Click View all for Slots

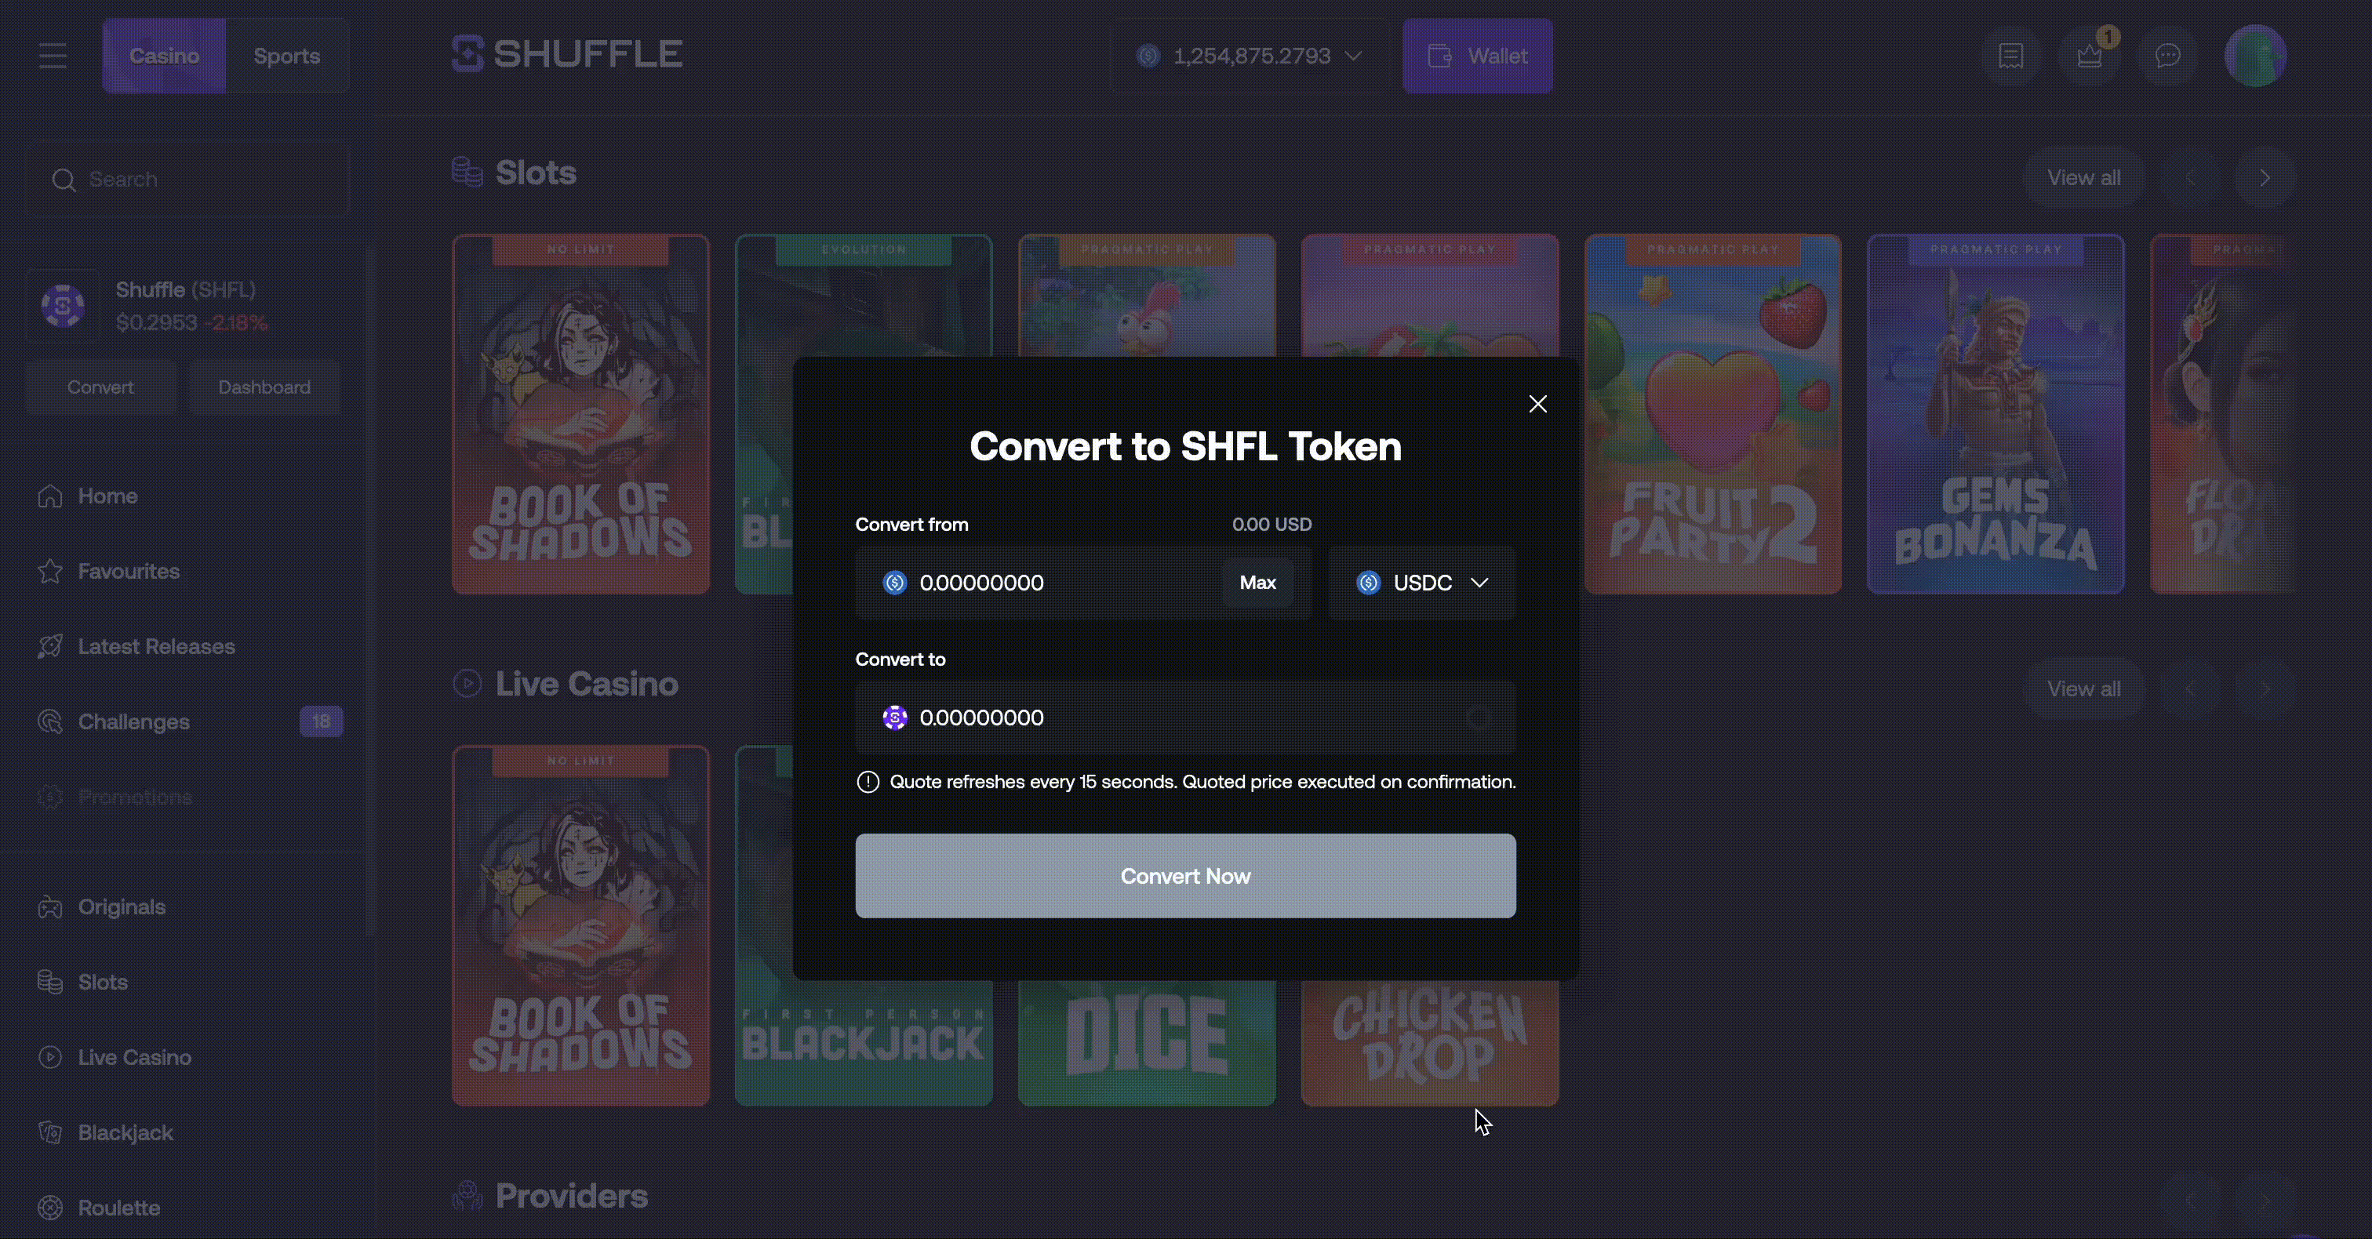tap(2083, 178)
